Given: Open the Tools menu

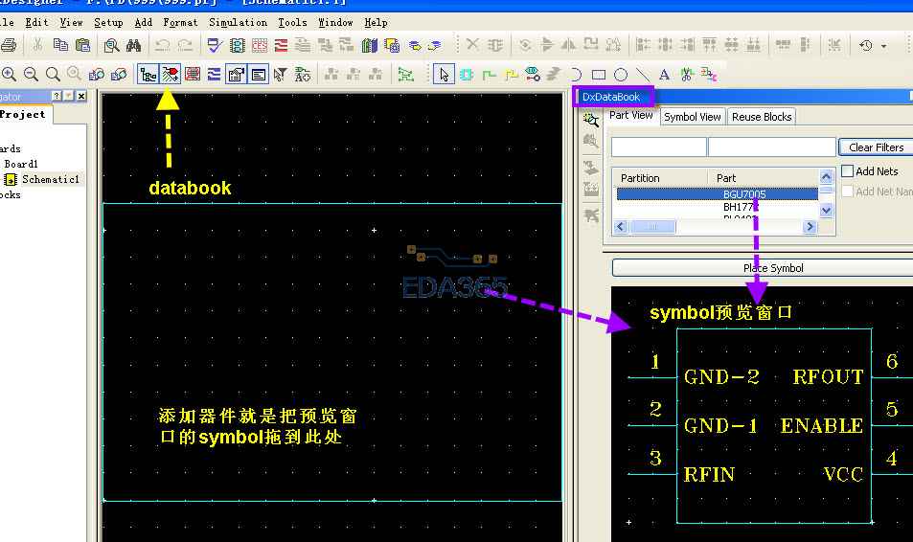Looking at the screenshot, I should click(292, 22).
